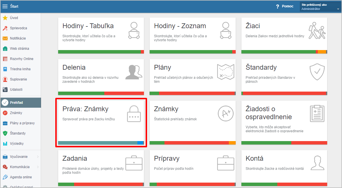Click the progress bar on Delenia card
The height and width of the screenshot is (188, 342).
(x=101, y=93)
